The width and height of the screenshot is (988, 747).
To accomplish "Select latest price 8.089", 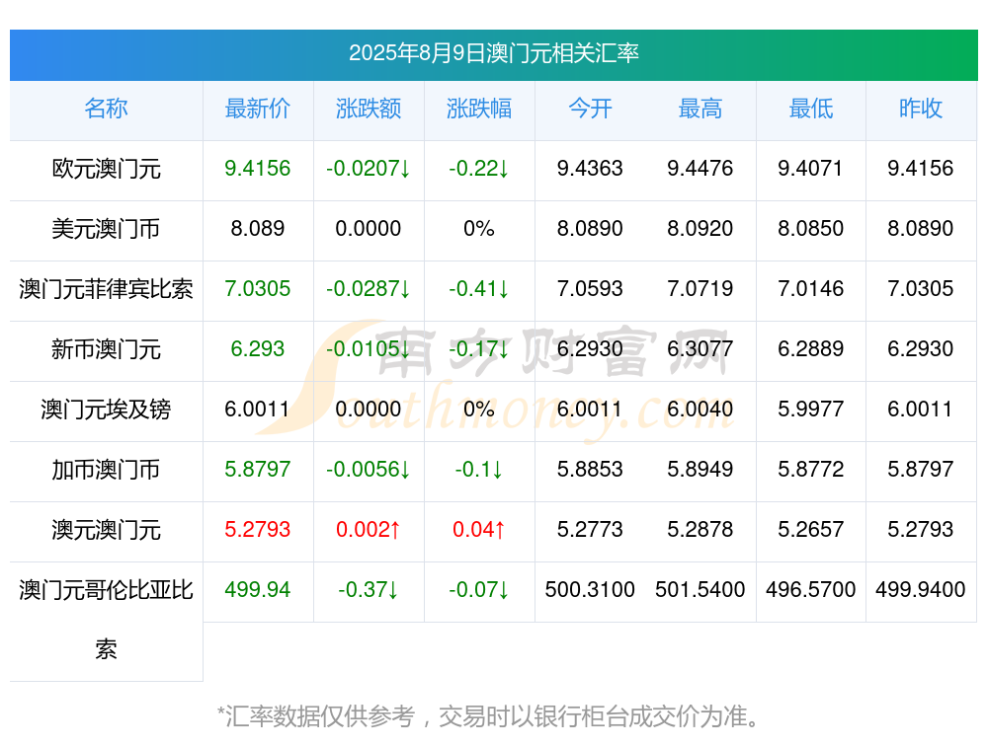I will [x=257, y=228].
